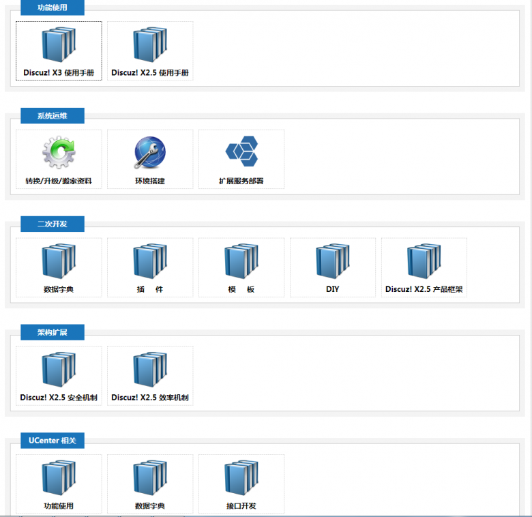This screenshot has width=532, height=517.
Task: Click the 环境搭建 globe wrench icon
Action: tap(150, 152)
